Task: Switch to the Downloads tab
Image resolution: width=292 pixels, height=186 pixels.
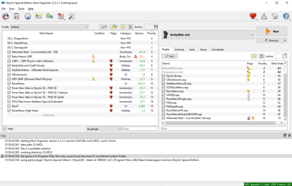Action: tap(218, 49)
